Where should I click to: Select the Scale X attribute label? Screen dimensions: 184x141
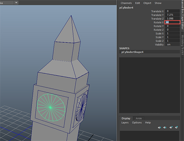pos(159,34)
